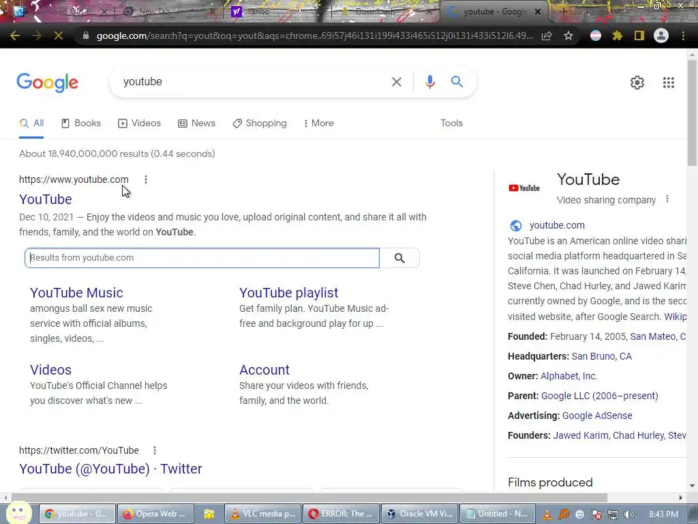Open Chrome three-dot menu
The image size is (698, 524).
click(683, 35)
